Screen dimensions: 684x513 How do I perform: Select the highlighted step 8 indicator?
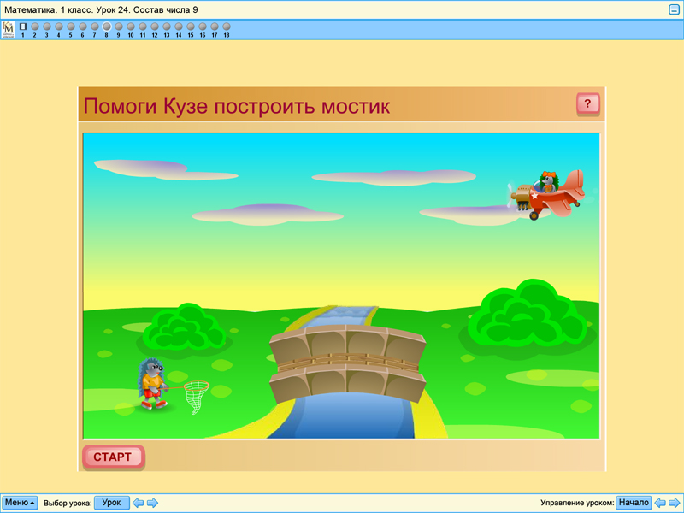click(x=105, y=27)
